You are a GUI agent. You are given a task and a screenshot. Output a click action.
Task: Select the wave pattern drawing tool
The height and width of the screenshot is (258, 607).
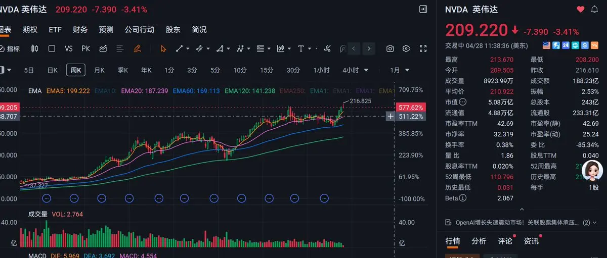click(x=240, y=48)
